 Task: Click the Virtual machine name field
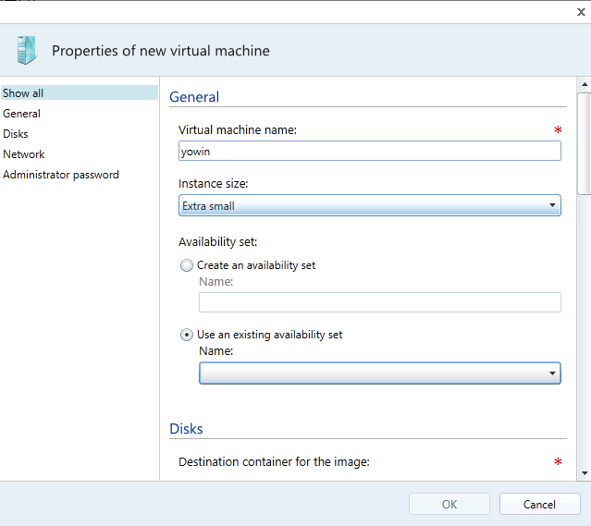tap(370, 151)
